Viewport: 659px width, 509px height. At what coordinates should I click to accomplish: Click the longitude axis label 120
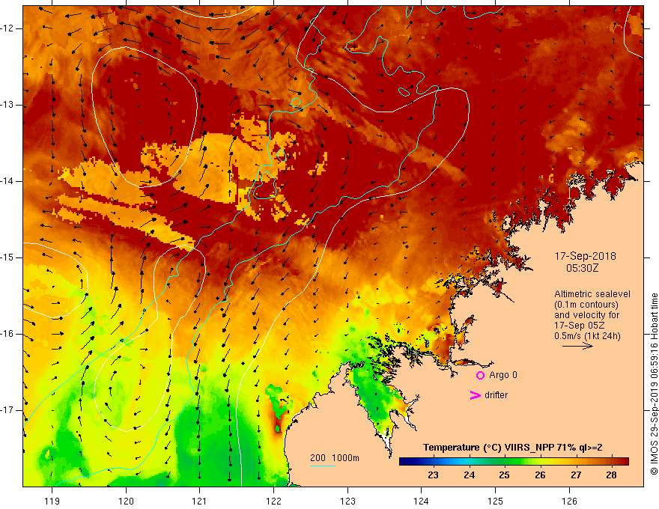126,501
